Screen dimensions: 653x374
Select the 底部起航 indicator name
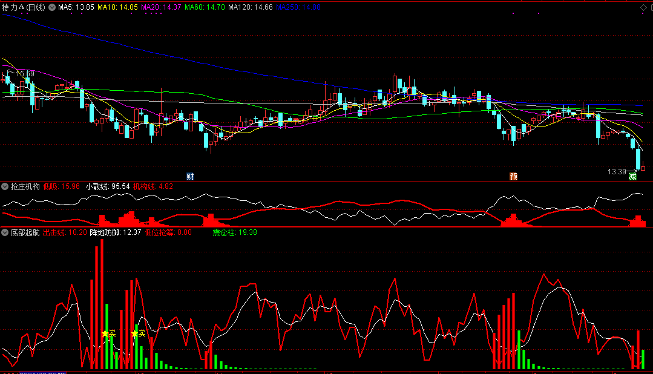click(25, 232)
